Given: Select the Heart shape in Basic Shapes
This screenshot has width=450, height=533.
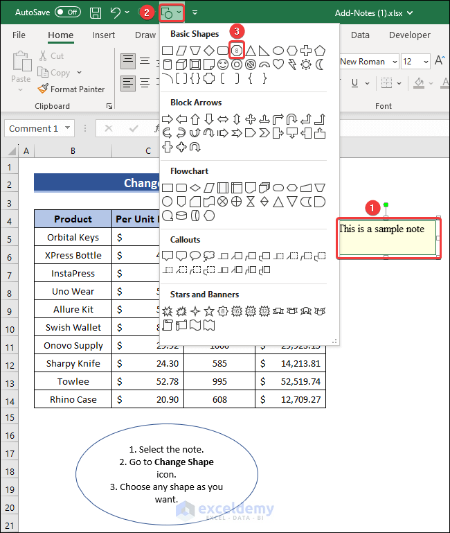Looking at the screenshot, I should 278,64.
